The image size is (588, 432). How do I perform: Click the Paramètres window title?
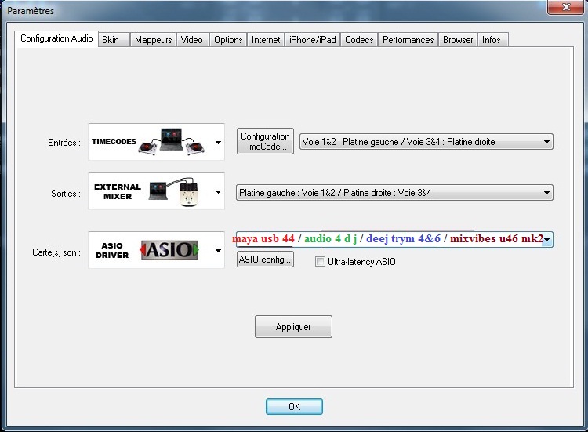click(x=31, y=11)
